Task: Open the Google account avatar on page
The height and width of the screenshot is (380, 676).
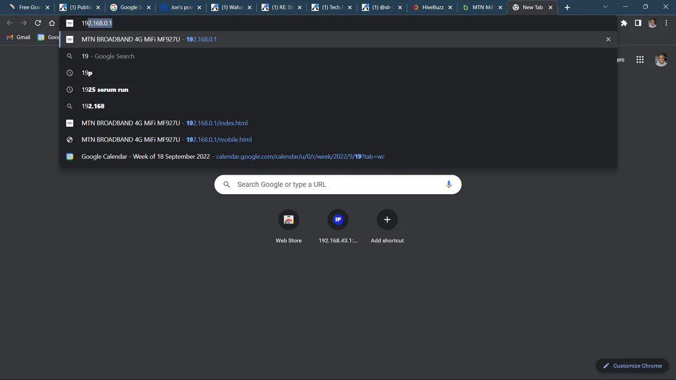Action: 661,60
